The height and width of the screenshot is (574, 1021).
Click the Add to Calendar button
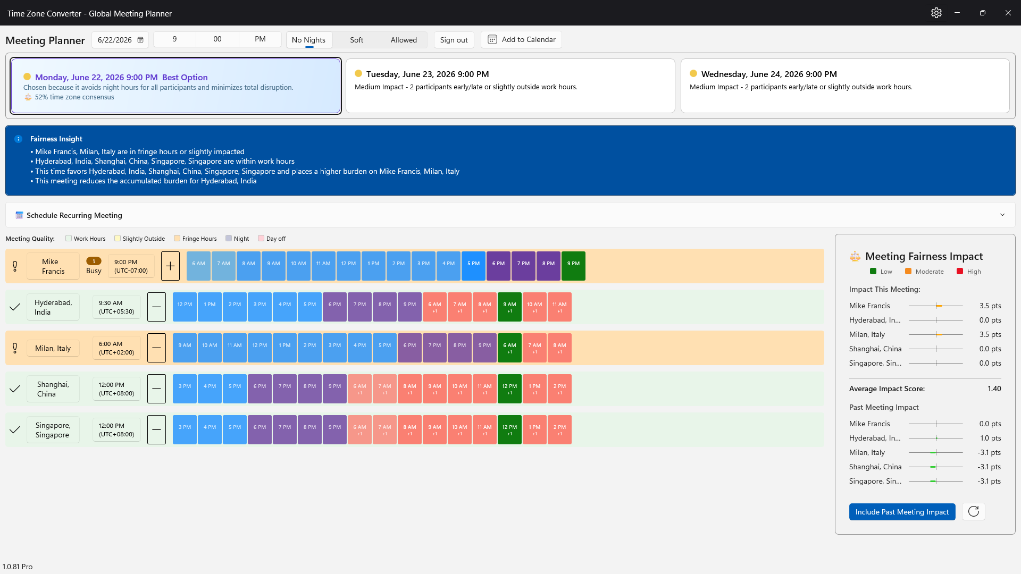pos(521,40)
